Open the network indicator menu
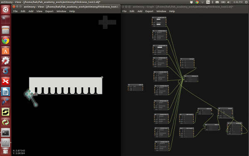The image size is (249, 156). click(x=203, y=2)
